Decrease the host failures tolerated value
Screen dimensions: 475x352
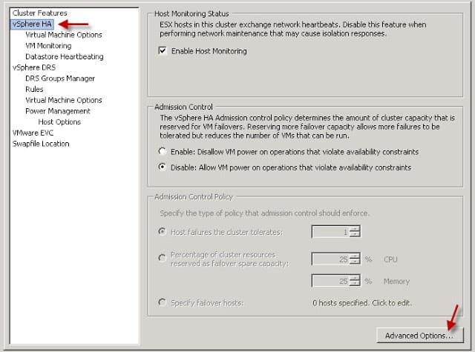click(355, 235)
